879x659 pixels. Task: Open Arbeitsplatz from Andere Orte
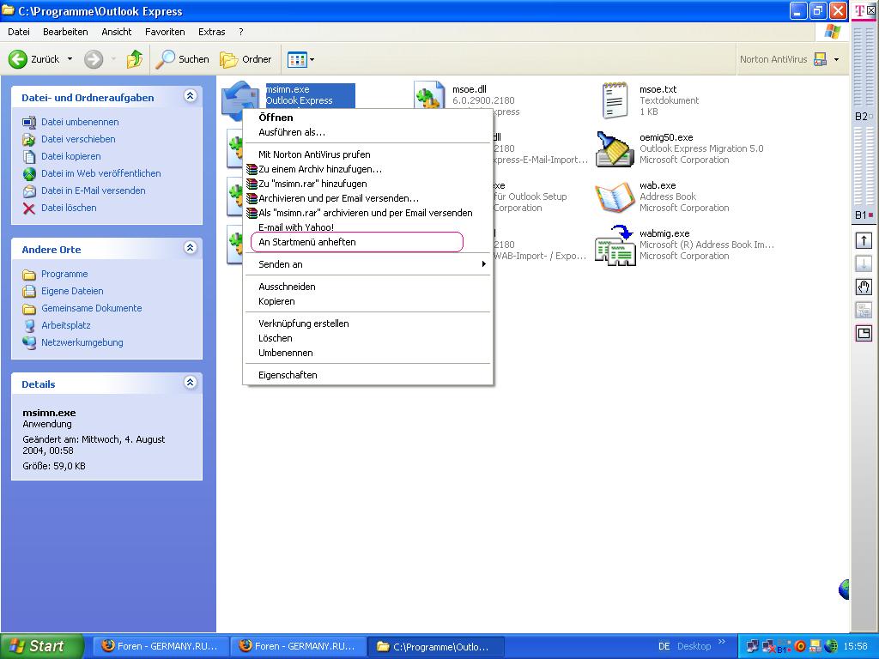65,325
